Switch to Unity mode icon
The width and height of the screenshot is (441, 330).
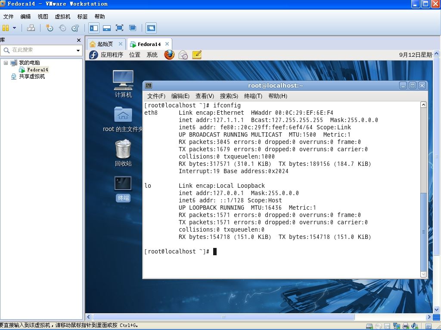(133, 28)
